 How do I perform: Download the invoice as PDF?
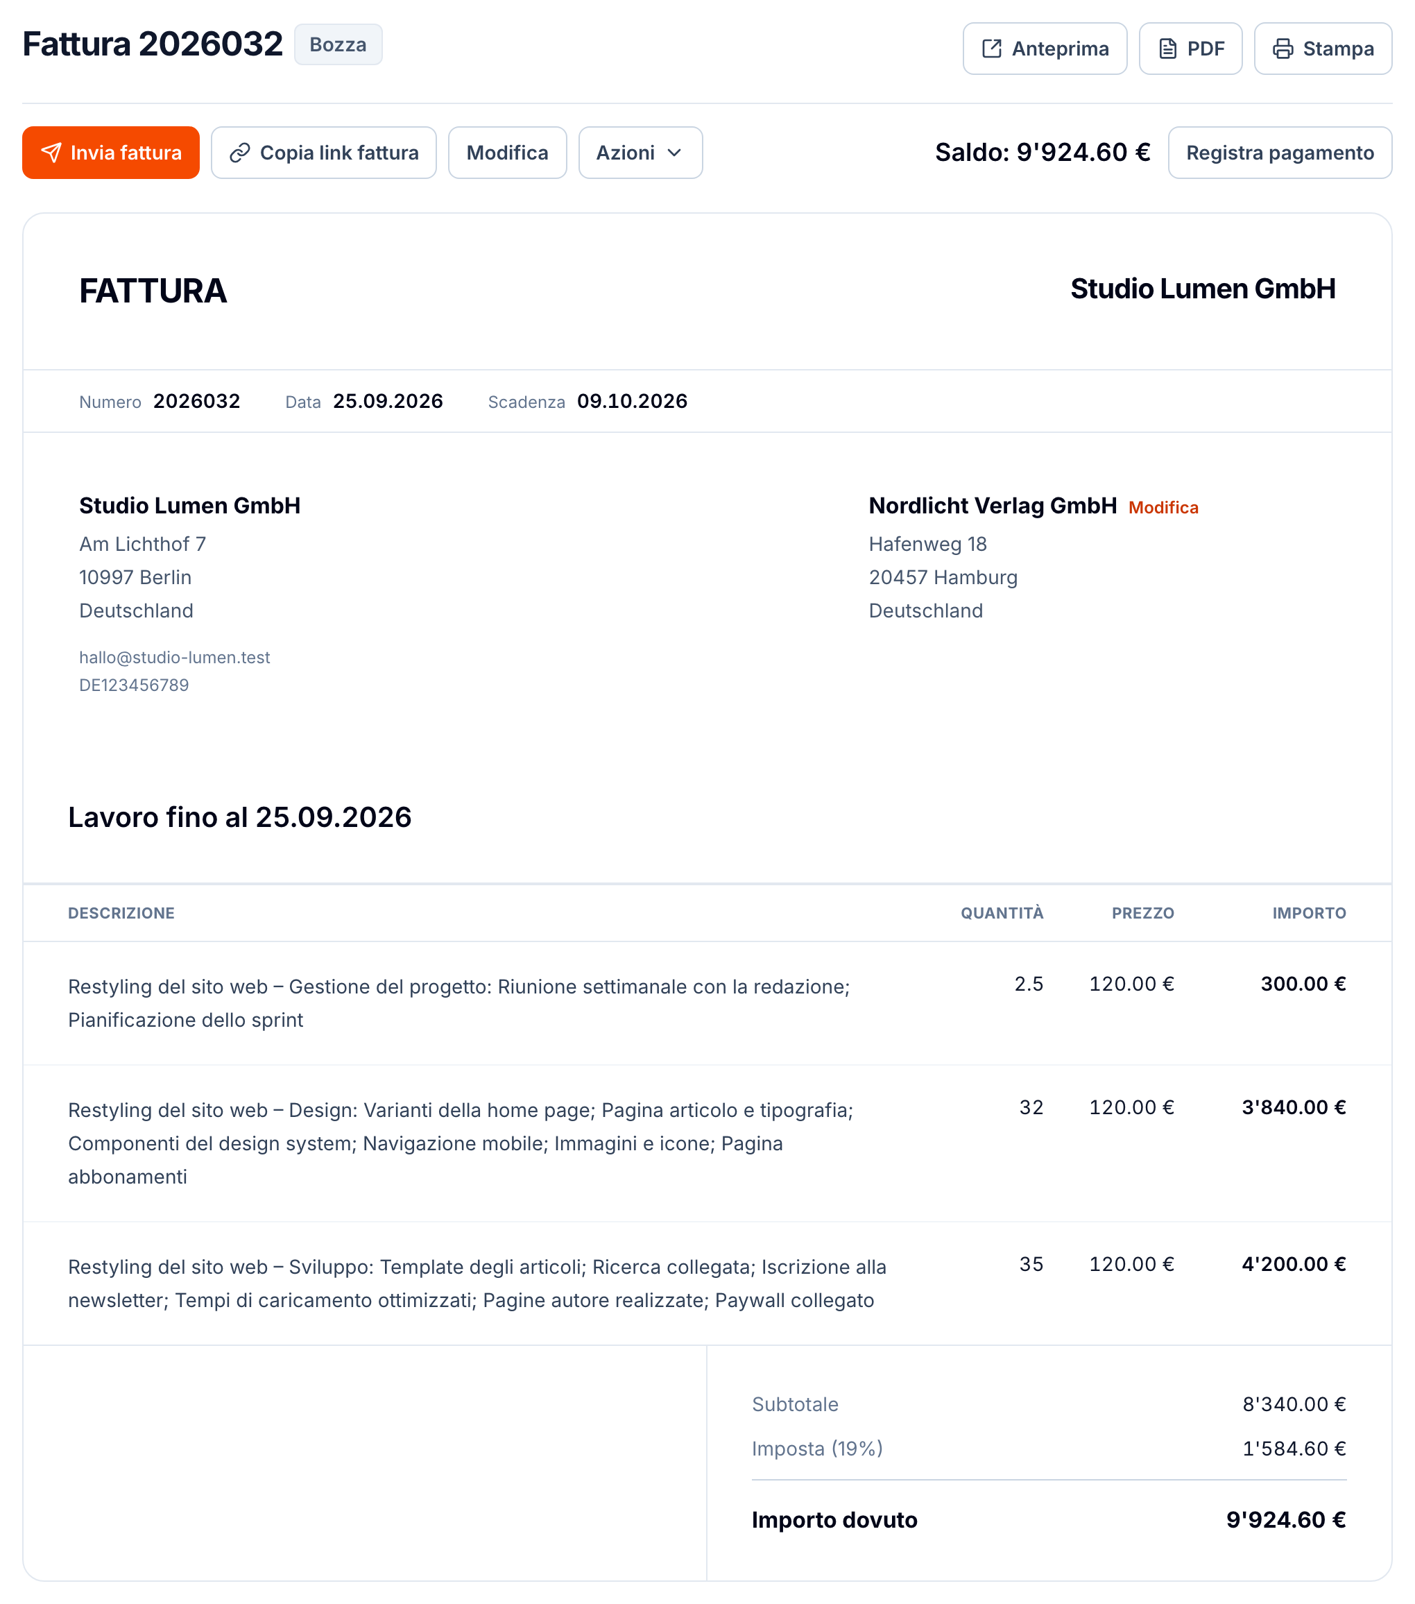point(1190,49)
